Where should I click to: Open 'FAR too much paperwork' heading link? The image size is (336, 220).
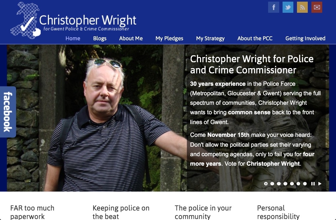(x=32, y=212)
